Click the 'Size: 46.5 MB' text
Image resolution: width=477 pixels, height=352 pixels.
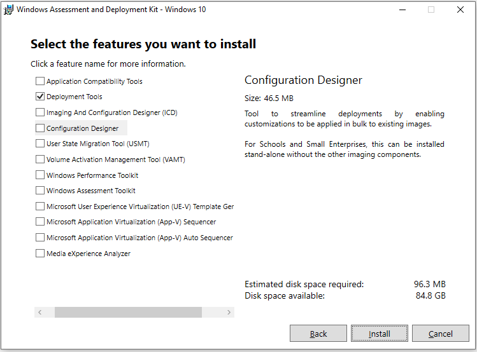(x=269, y=98)
